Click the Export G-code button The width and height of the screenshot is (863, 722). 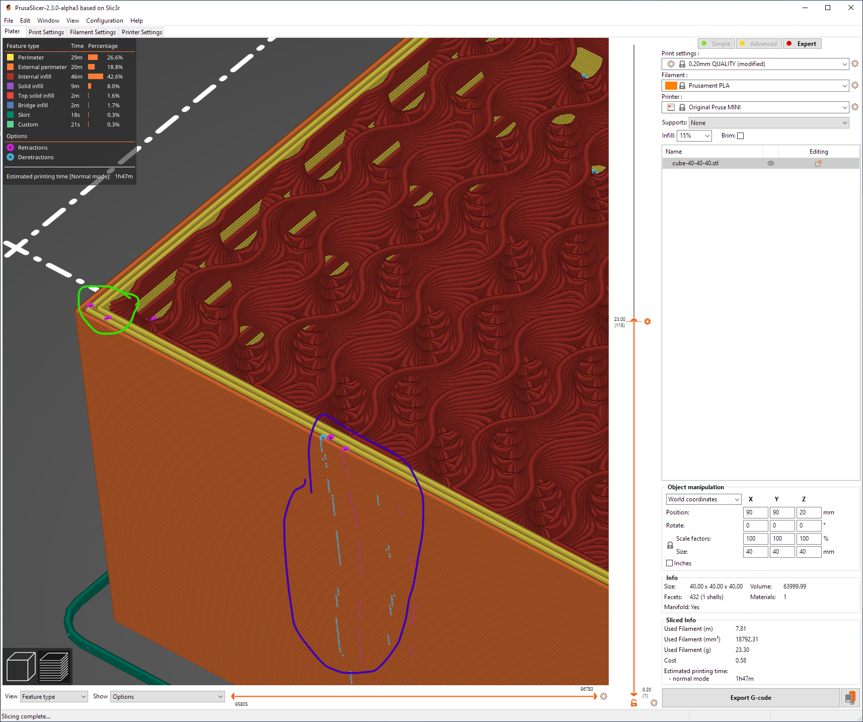[x=751, y=697]
